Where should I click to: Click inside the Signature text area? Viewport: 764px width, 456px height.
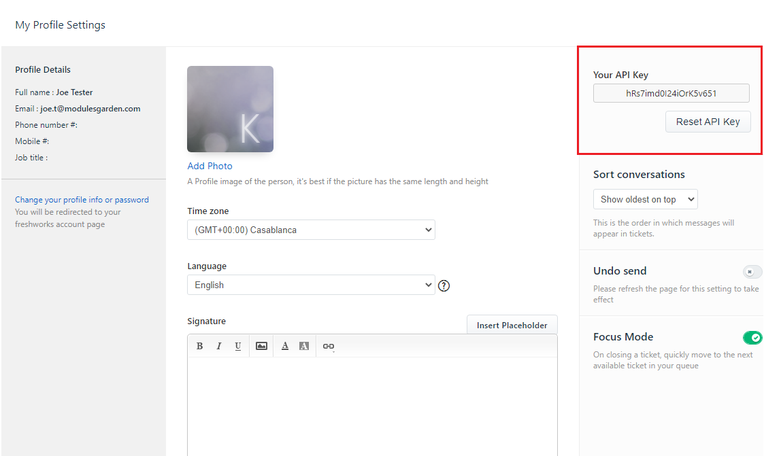pos(372,406)
